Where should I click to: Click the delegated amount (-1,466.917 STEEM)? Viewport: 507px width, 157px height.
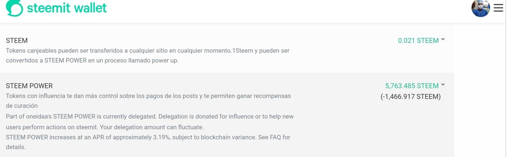coord(410,96)
